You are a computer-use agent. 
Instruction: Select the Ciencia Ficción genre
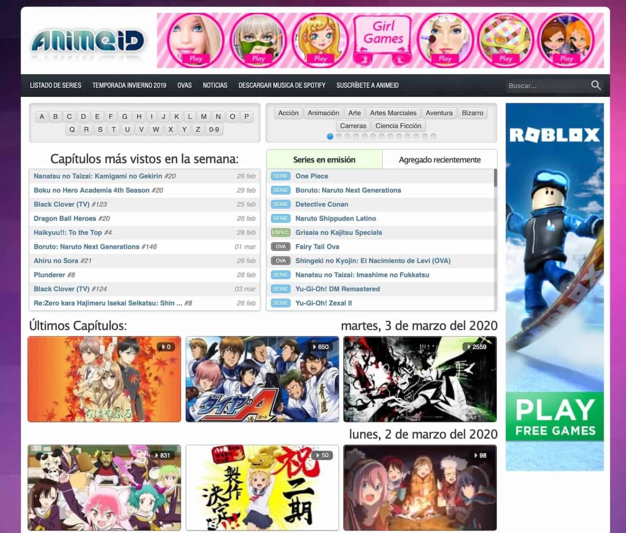[x=398, y=126]
